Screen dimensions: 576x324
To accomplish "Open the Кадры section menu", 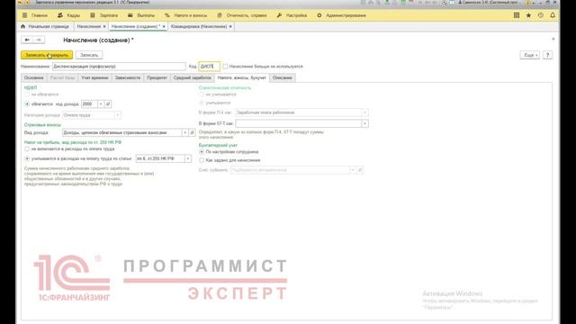I will click(68, 15).
